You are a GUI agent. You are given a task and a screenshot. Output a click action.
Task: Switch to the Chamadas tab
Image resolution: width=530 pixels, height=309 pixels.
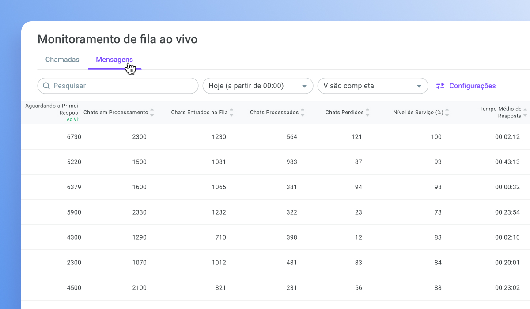click(x=62, y=60)
